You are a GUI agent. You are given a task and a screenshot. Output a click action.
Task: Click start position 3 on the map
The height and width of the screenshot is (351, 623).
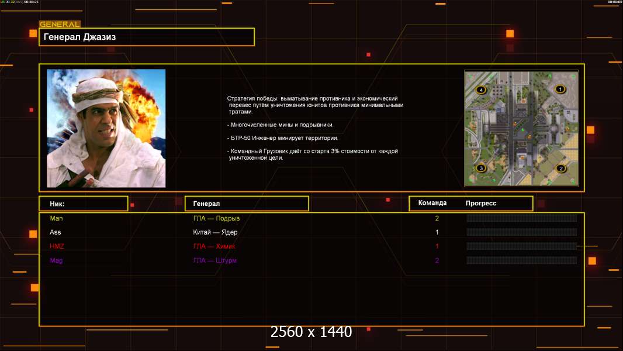click(481, 168)
